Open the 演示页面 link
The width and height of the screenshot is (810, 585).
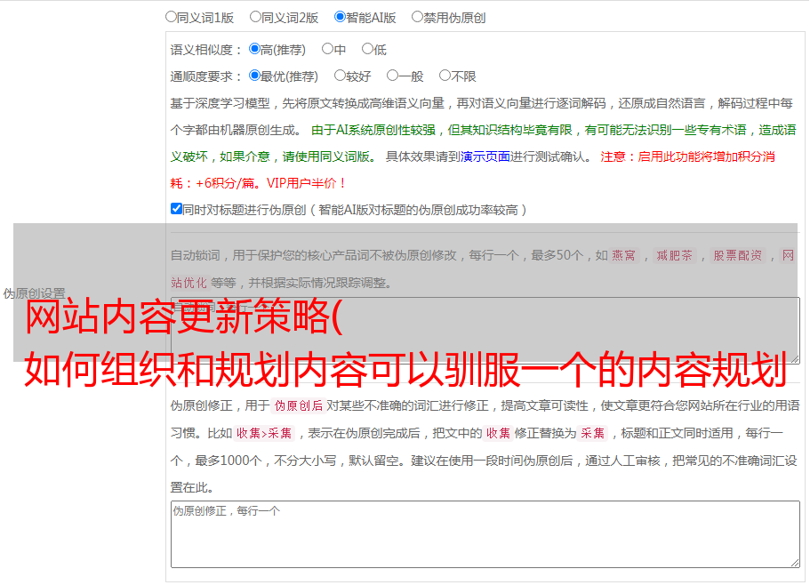(x=485, y=156)
